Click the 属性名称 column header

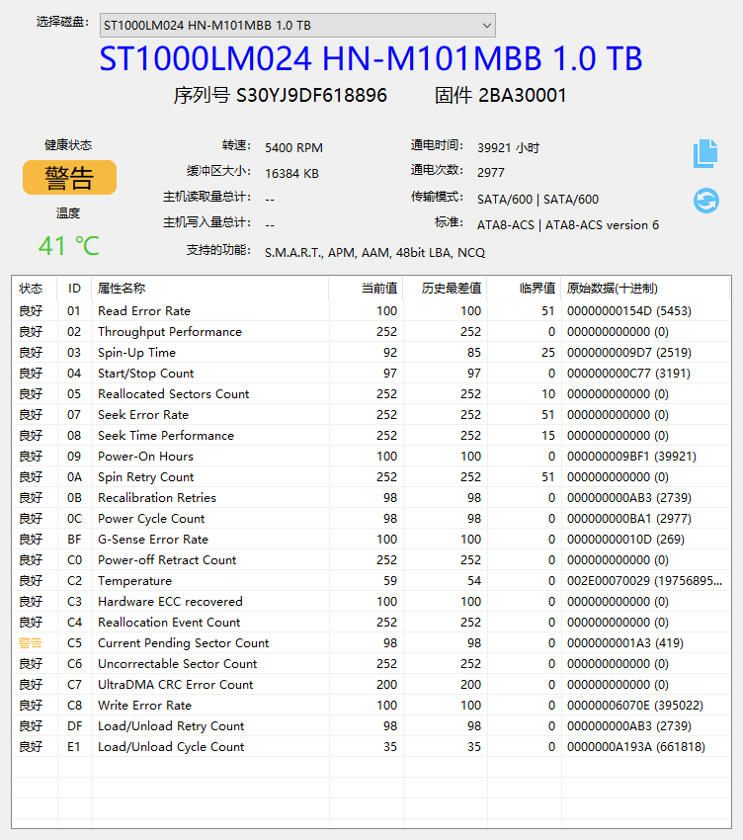pyautogui.click(x=122, y=289)
